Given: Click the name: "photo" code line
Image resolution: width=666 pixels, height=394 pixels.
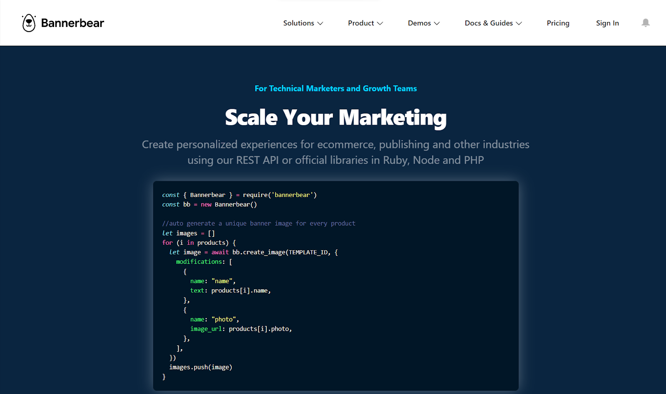Looking at the screenshot, I should 214,320.
